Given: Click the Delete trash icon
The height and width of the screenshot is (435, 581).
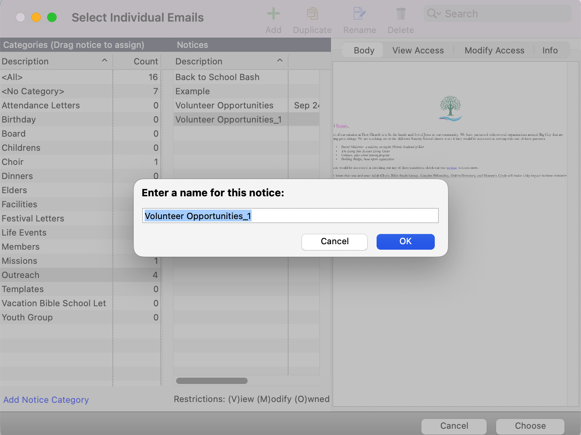Looking at the screenshot, I should (x=401, y=14).
